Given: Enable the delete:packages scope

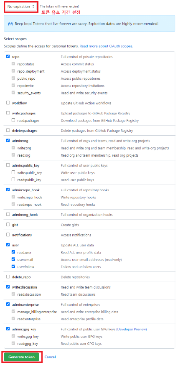Looking at the screenshot, I should click(x=8, y=130).
